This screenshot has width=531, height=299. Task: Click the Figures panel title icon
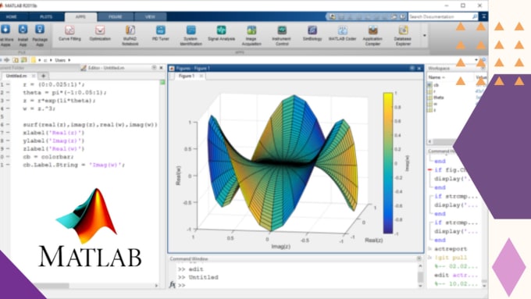pos(172,68)
